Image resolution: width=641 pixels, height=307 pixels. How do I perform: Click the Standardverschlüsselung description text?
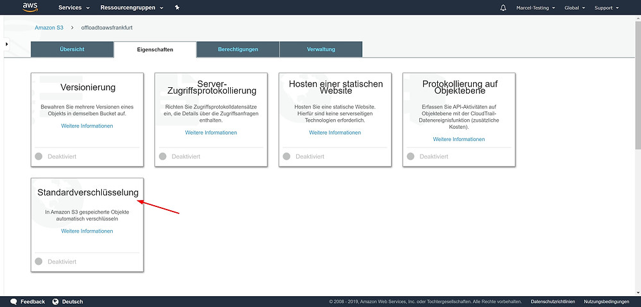tap(87, 215)
